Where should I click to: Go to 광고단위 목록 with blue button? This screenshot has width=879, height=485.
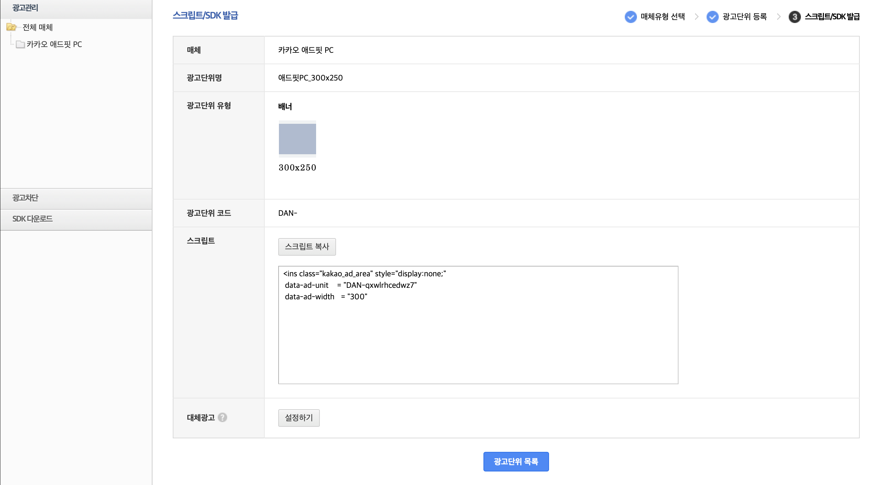pos(516,461)
